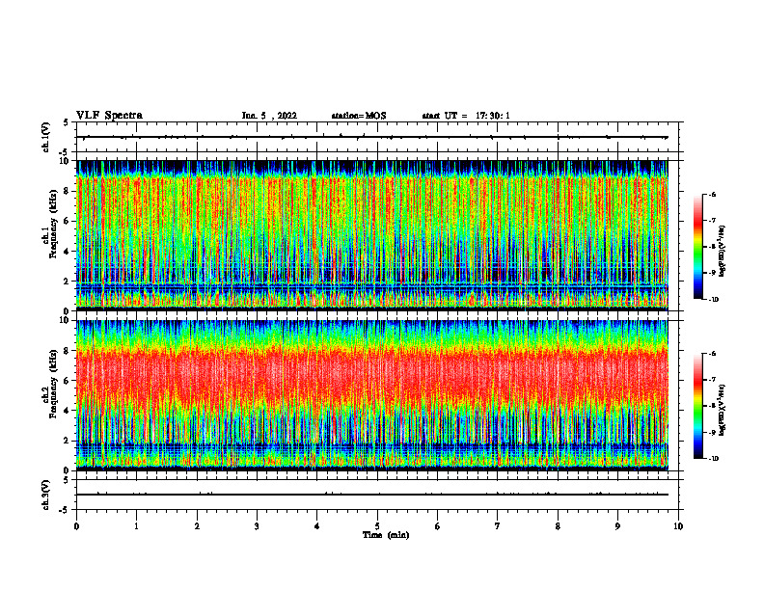Click time-axis tick label "8"
Screen dimensions: 764x590
(x=558, y=526)
